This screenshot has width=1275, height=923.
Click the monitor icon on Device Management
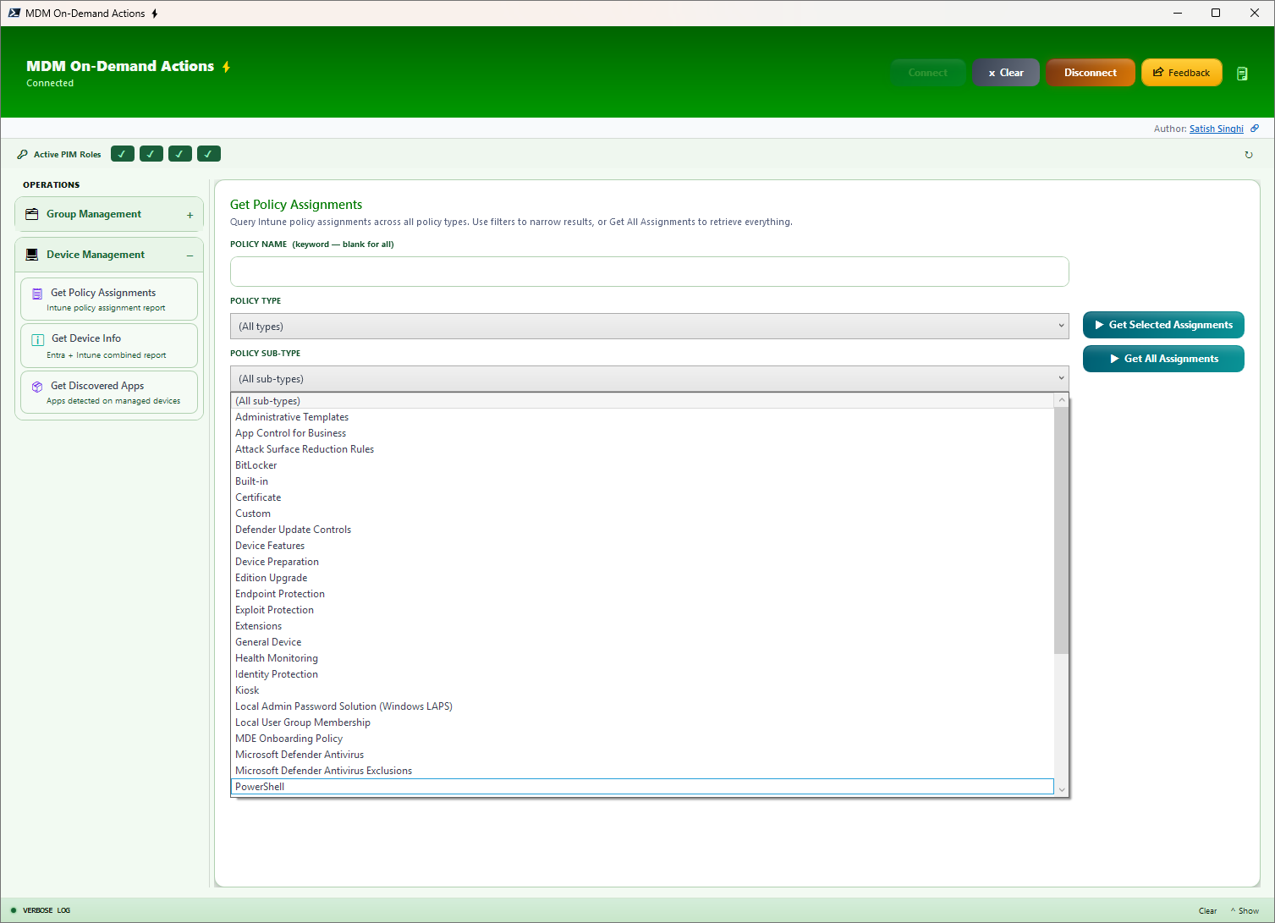[x=31, y=254]
